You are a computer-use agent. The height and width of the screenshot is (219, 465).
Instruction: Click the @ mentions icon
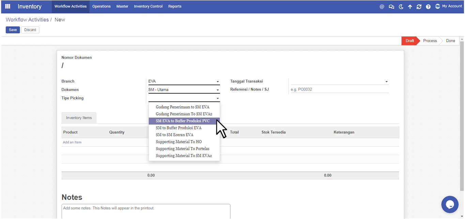coord(382,6)
